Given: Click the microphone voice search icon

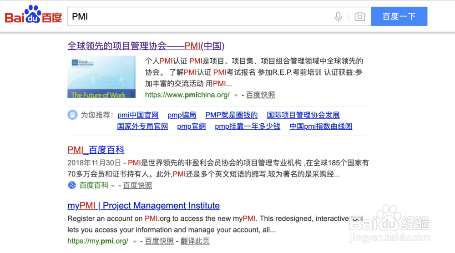Looking at the screenshot, I should point(338,16).
